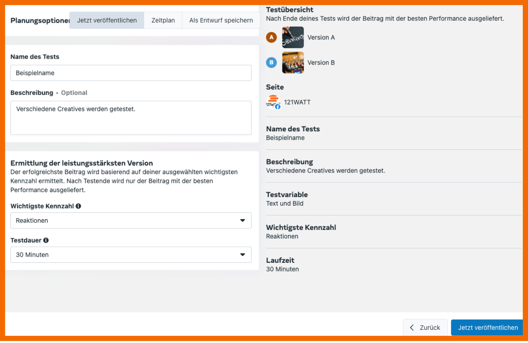
Task: Click the orange Version A badge
Action: pyautogui.click(x=272, y=38)
